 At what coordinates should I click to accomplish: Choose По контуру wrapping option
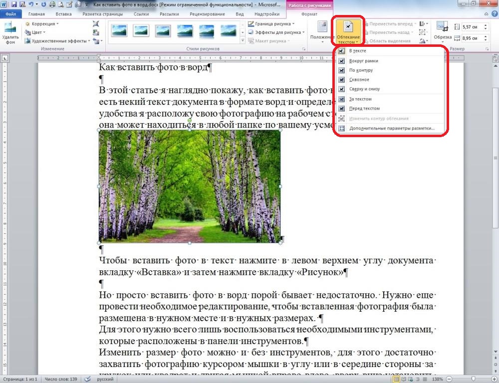pos(390,70)
